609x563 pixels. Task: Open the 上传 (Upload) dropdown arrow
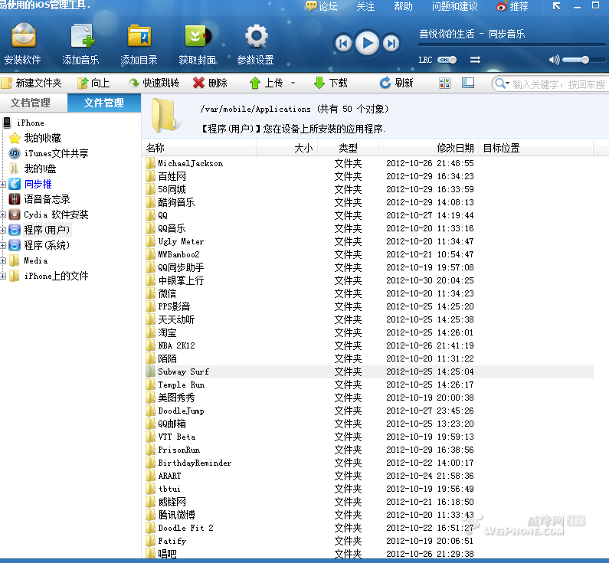point(293,83)
